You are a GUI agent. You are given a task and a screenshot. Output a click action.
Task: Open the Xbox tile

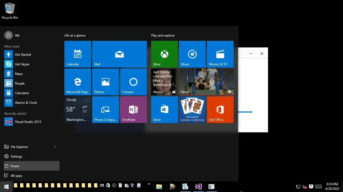(x=165, y=54)
